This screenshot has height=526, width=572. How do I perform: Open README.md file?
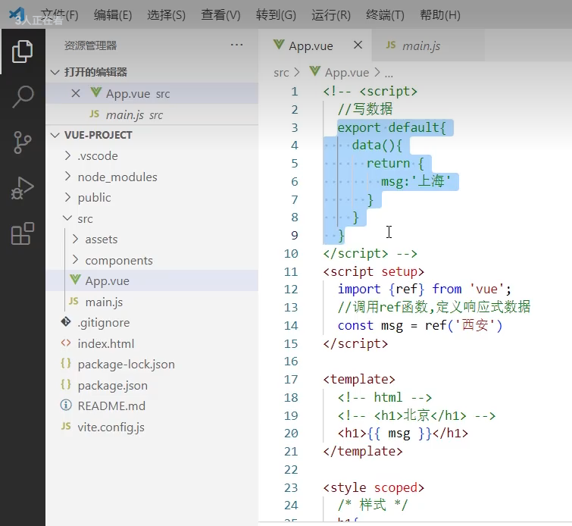click(152, 405)
